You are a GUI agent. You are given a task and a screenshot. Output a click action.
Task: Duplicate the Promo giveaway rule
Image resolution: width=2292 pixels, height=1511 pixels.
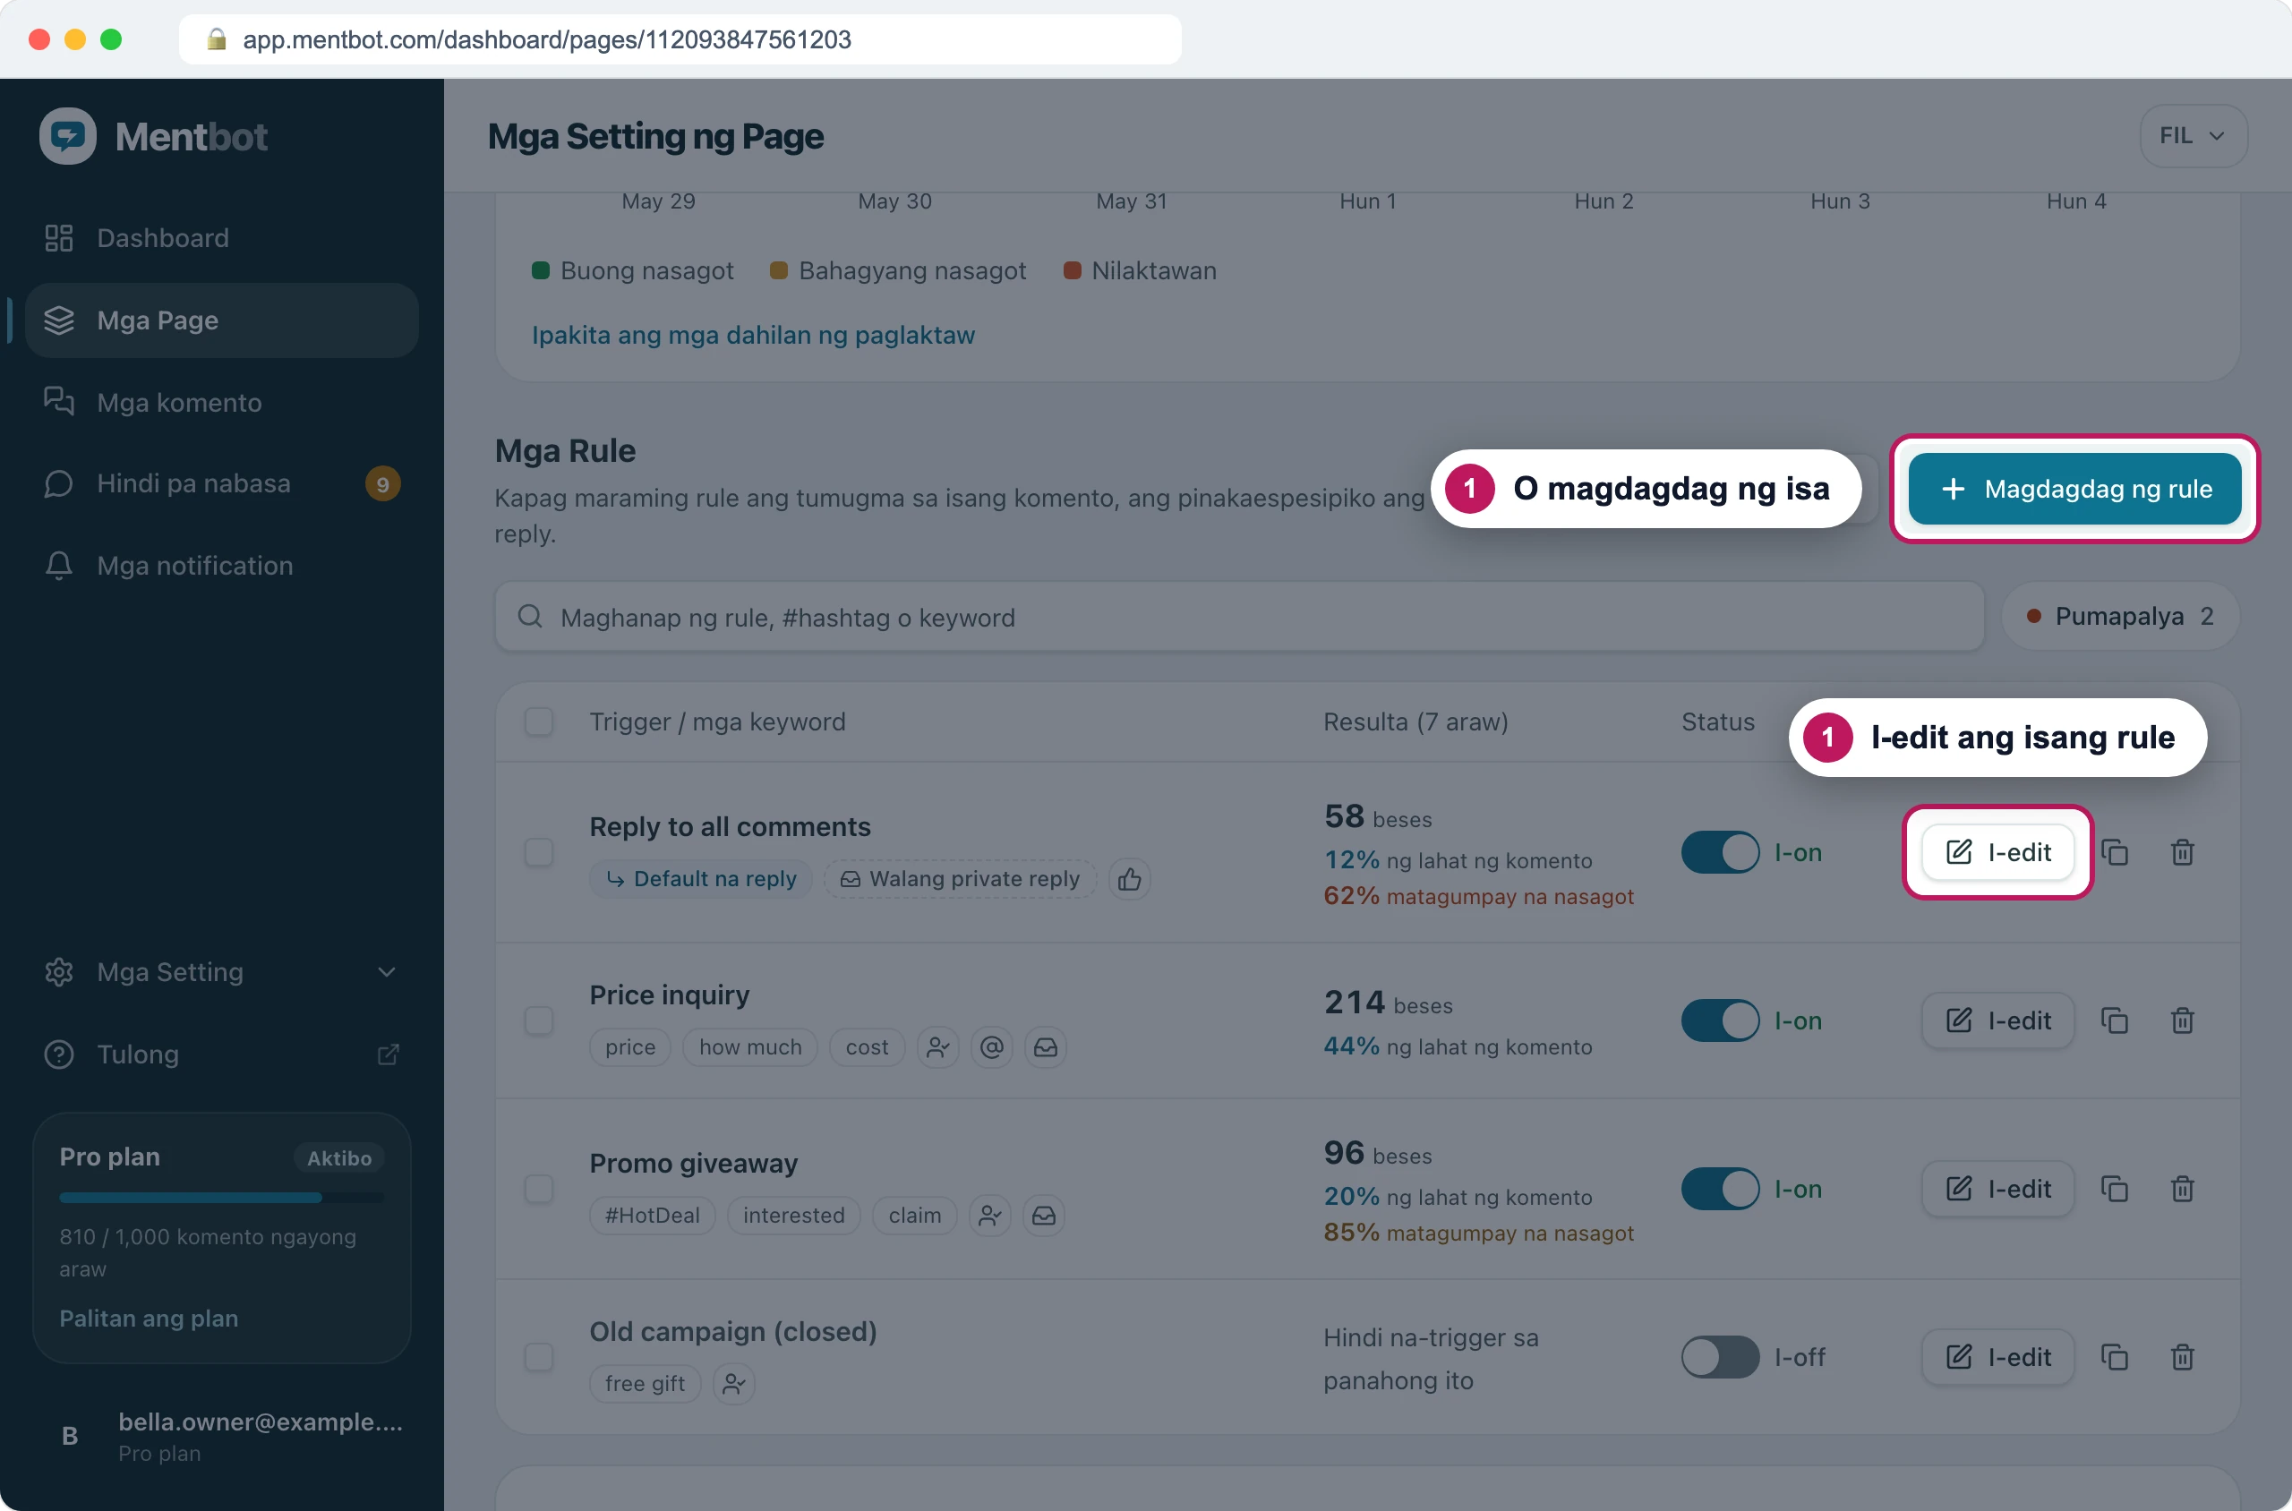coord(2115,1189)
